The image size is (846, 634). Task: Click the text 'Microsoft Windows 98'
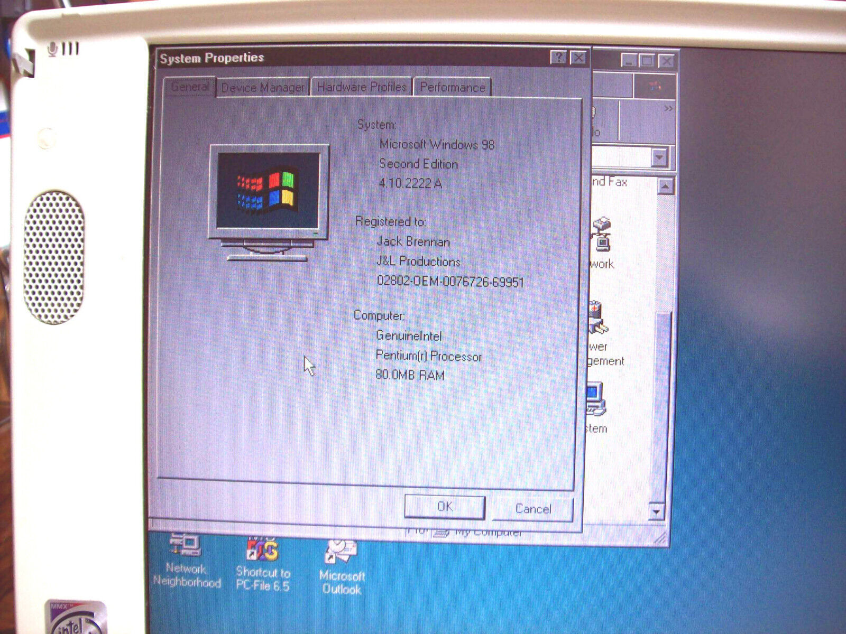click(437, 144)
